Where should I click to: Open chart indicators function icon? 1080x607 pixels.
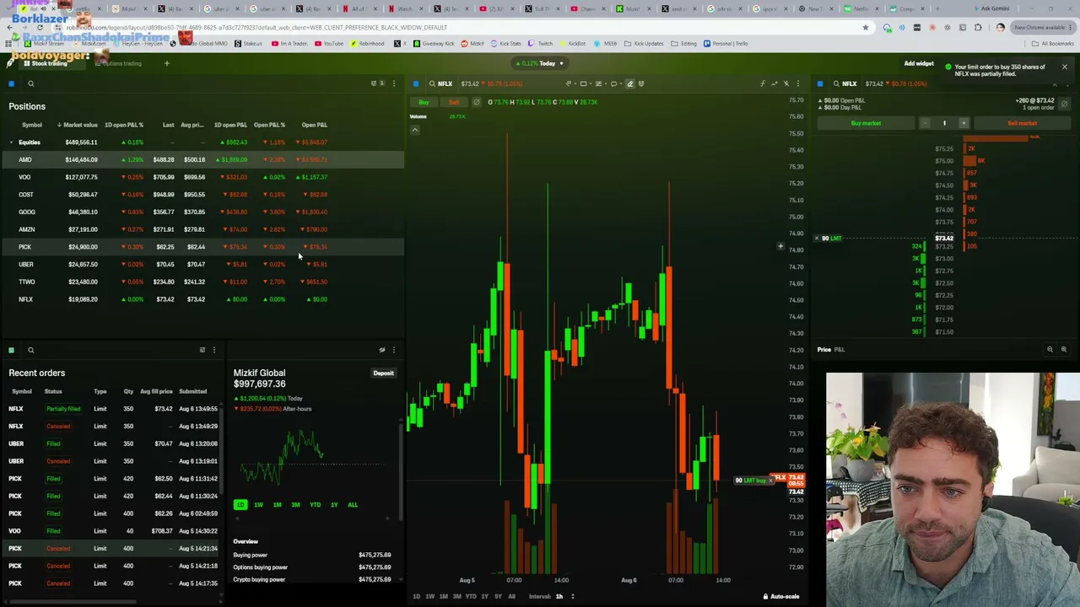click(x=762, y=83)
